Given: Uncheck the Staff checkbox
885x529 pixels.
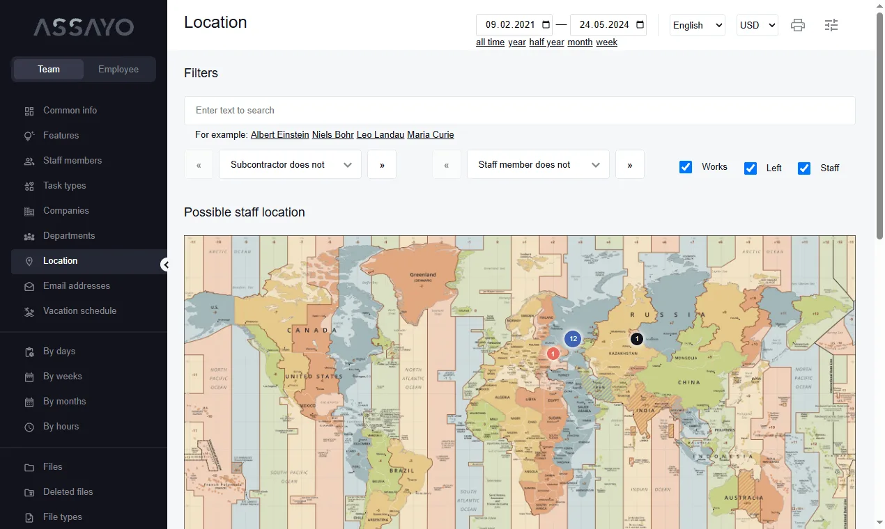Looking at the screenshot, I should point(804,168).
